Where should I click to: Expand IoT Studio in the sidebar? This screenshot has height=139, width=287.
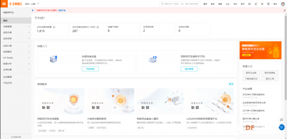16,58
